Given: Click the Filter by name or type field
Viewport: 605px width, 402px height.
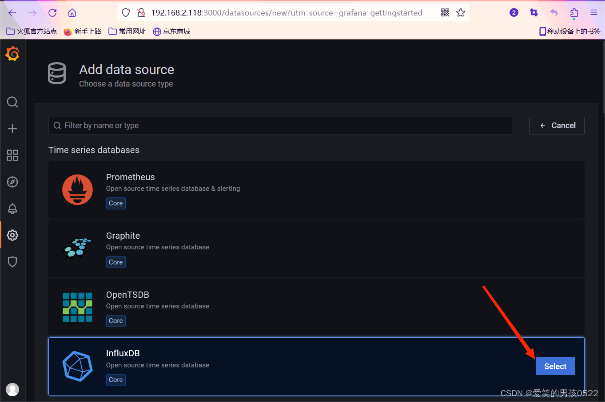Looking at the screenshot, I should (280, 126).
